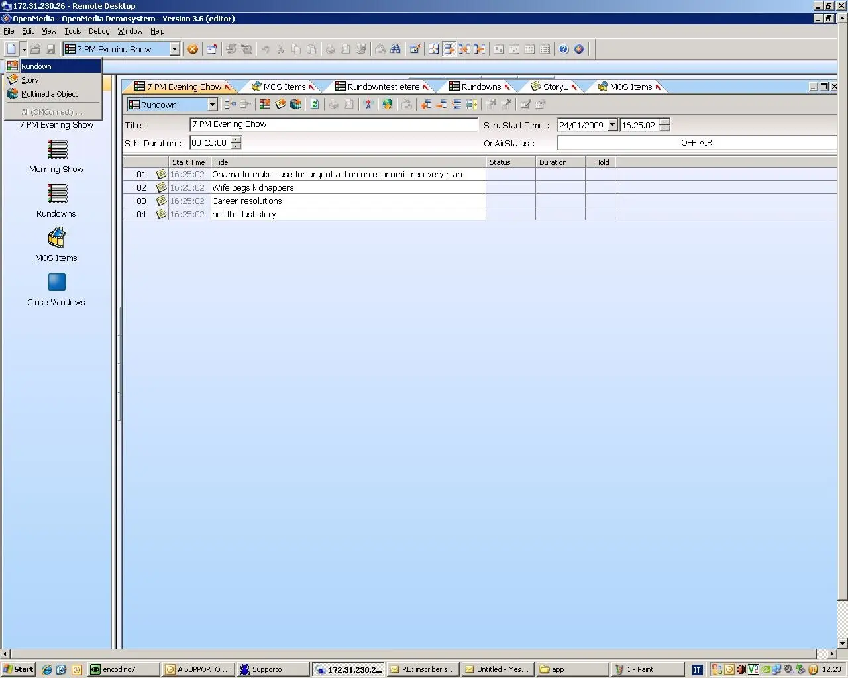Click the Rundowns sidebar shortcut icon

(57, 193)
